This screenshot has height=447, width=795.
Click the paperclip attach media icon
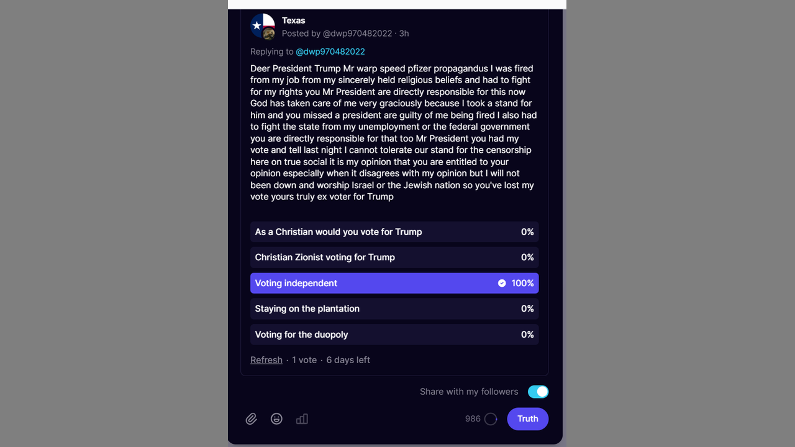tap(251, 419)
